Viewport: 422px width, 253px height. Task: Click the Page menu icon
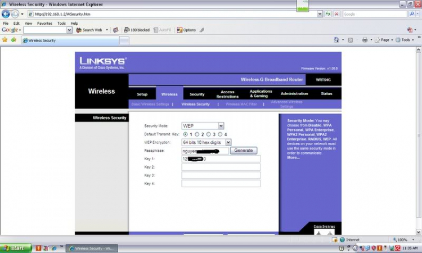[x=378, y=40]
